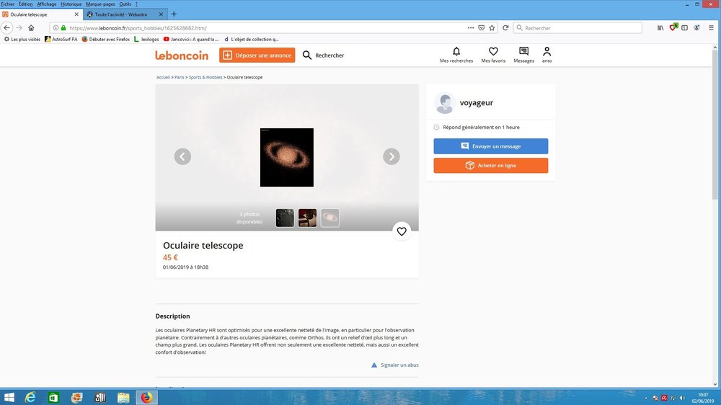This screenshot has height=405, width=721.
Task: Click the Firefox back arrow button
Action: pyautogui.click(x=6, y=28)
